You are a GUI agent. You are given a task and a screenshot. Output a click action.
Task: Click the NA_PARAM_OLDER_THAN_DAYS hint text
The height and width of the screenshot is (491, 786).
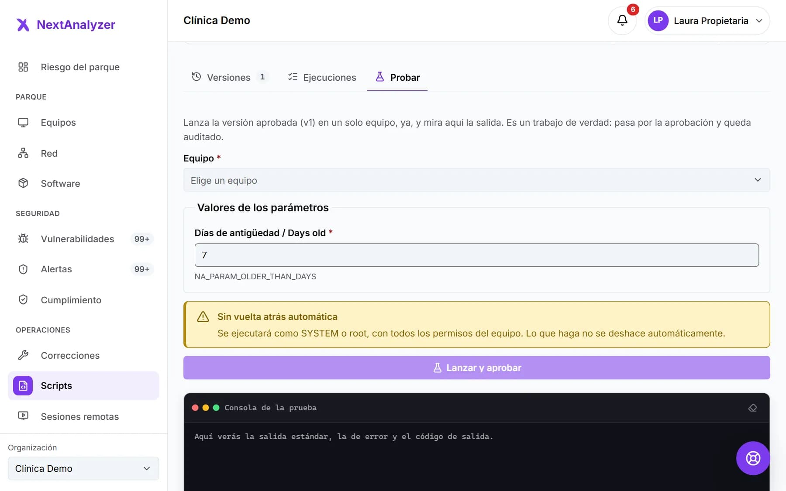[255, 277]
